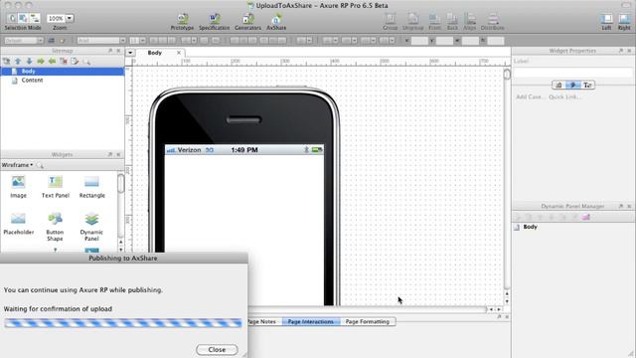Click the Quick Link option
Image resolution: width=636 pixels, height=358 pixels.
[x=564, y=97]
